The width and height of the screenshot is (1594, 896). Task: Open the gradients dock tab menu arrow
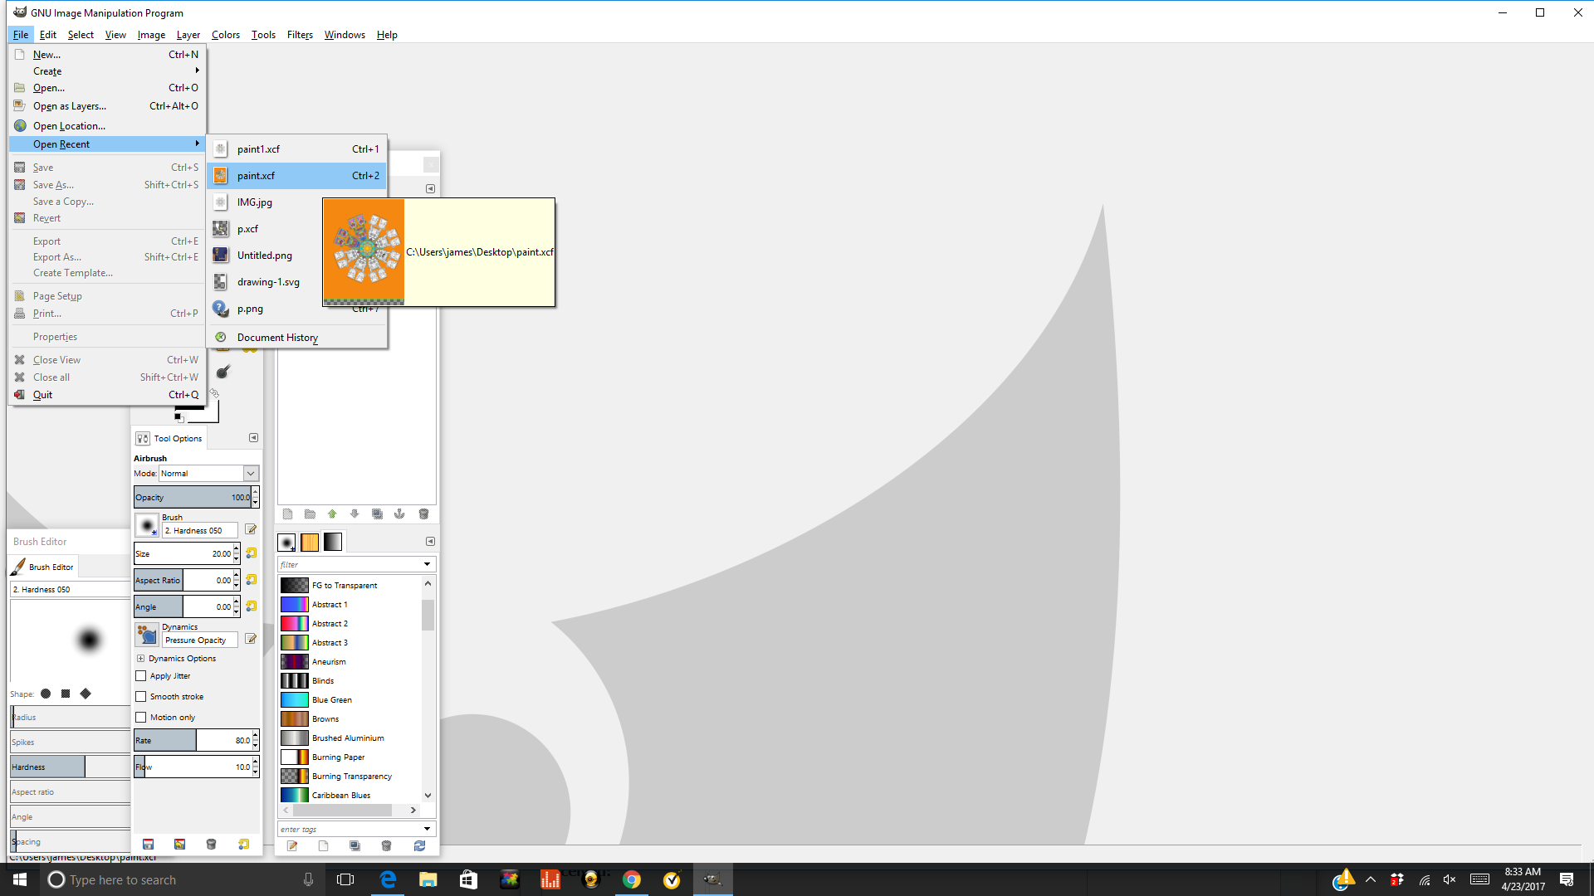(430, 542)
